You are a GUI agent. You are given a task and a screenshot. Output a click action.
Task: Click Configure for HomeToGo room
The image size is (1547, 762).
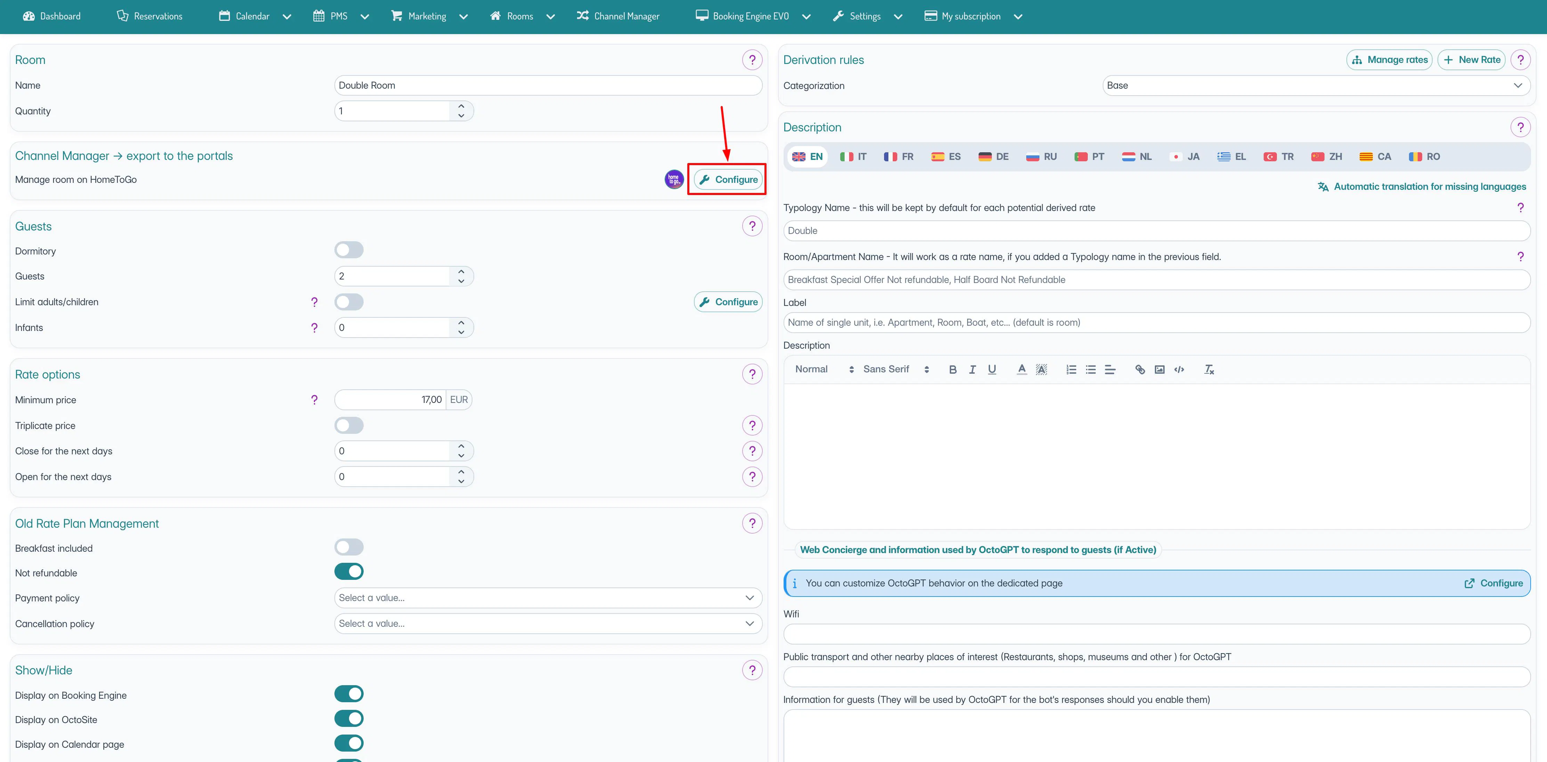click(728, 179)
